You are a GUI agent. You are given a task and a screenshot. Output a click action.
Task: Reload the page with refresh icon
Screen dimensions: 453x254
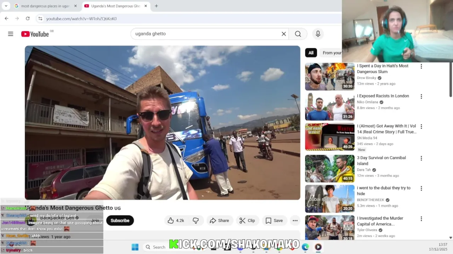click(28, 18)
